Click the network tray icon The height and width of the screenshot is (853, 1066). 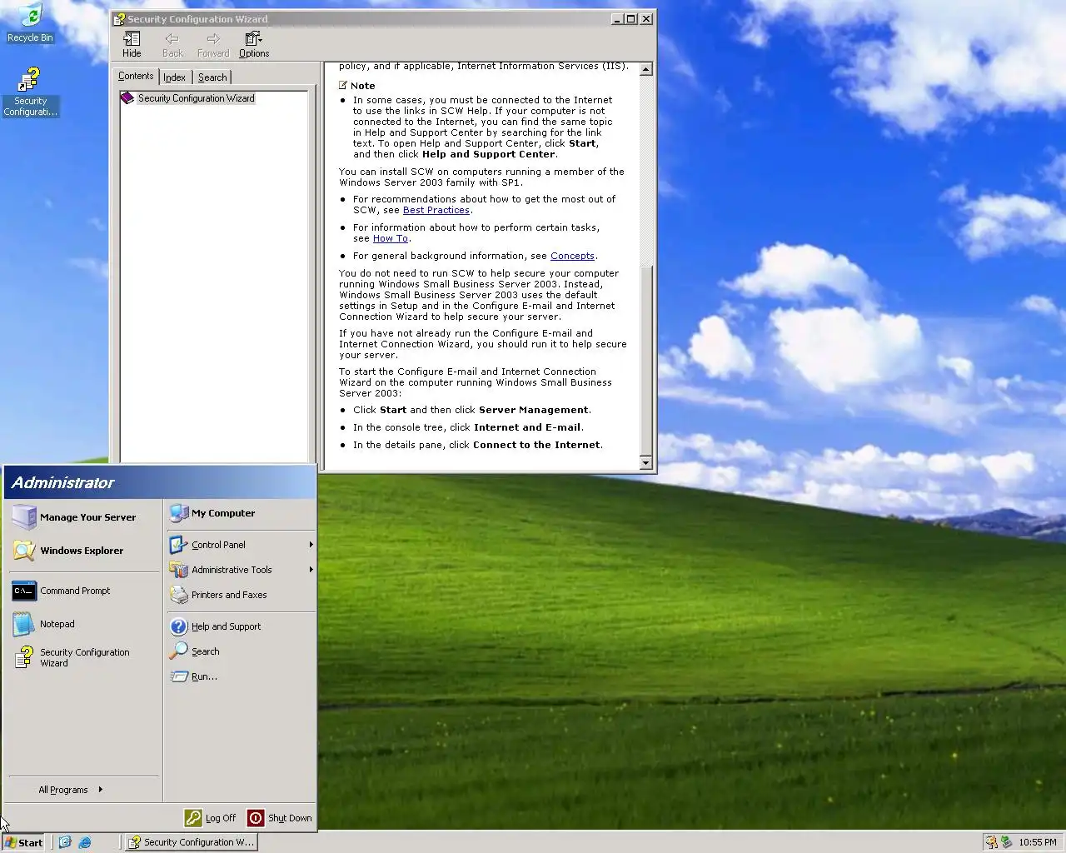1006,842
